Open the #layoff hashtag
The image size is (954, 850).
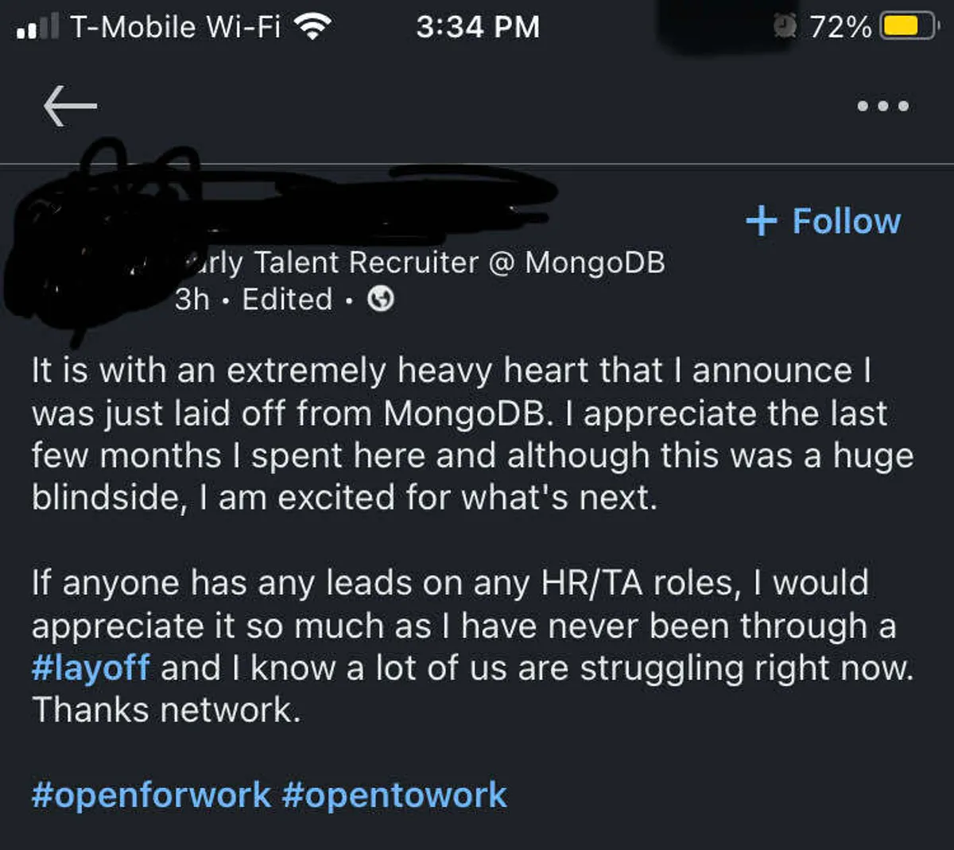[x=90, y=668]
